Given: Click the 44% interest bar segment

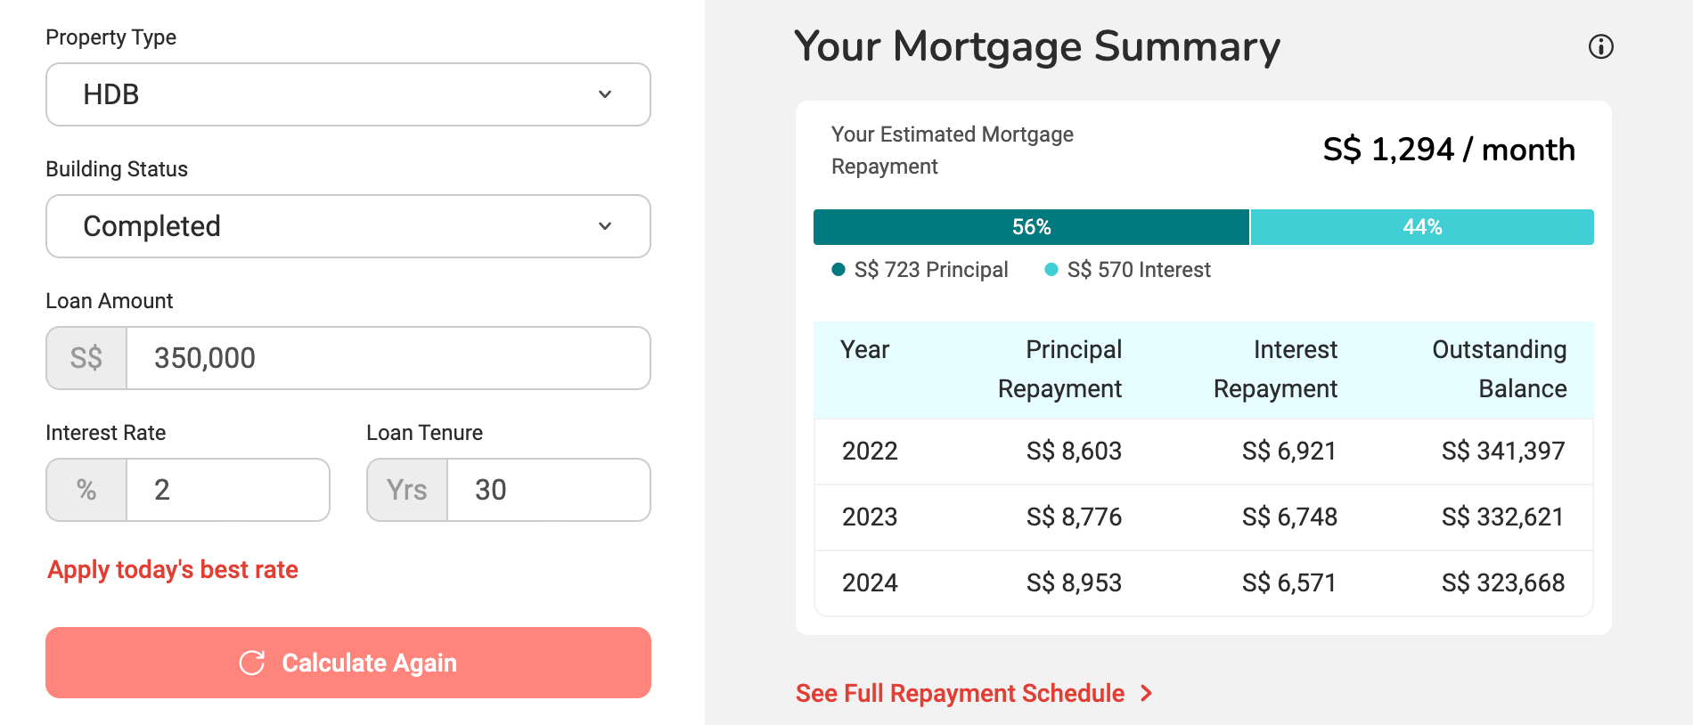Looking at the screenshot, I should pyautogui.click(x=1422, y=227).
